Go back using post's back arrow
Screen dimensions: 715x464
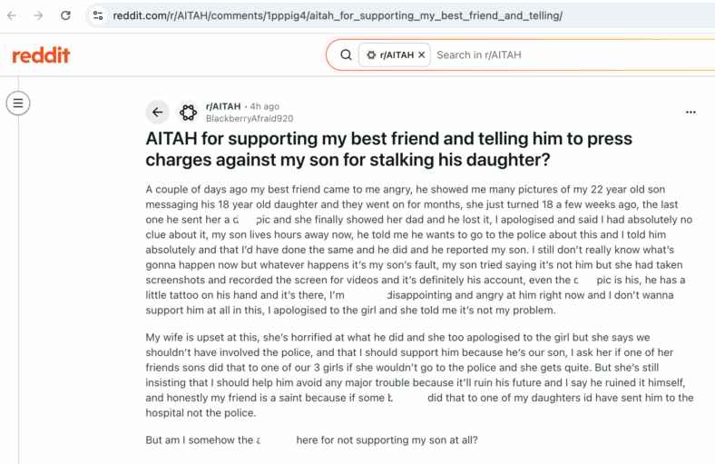click(157, 113)
